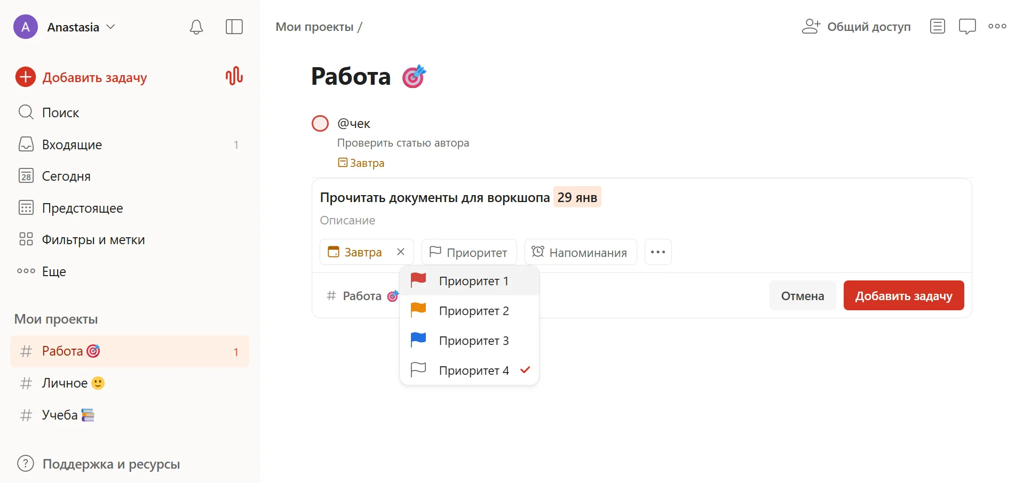Viewport: 1023px width, 483px height.
Task: Choose Приоритет 2 in the dropdown
Action: pyautogui.click(x=470, y=311)
